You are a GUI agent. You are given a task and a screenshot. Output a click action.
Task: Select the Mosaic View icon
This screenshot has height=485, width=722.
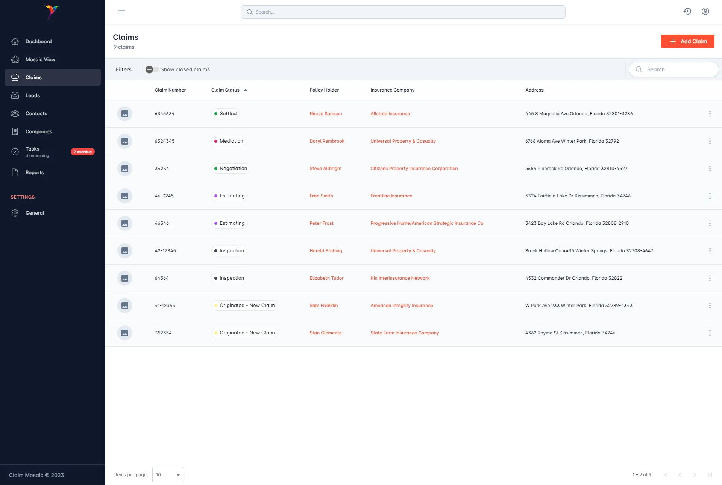coord(15,59)
